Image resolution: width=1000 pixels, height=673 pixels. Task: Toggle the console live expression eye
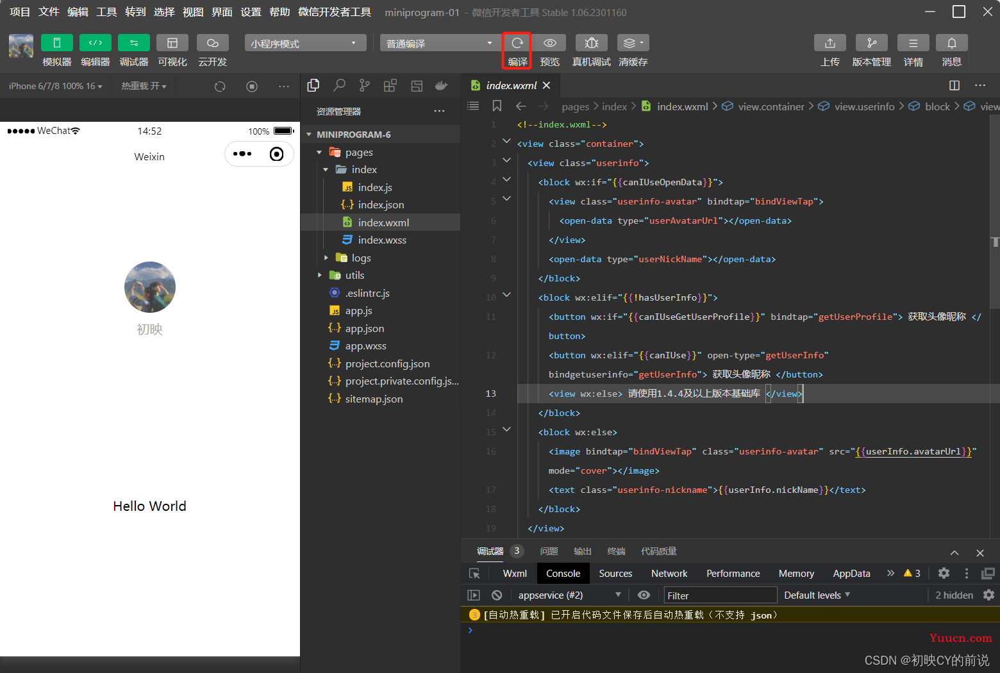644,595
